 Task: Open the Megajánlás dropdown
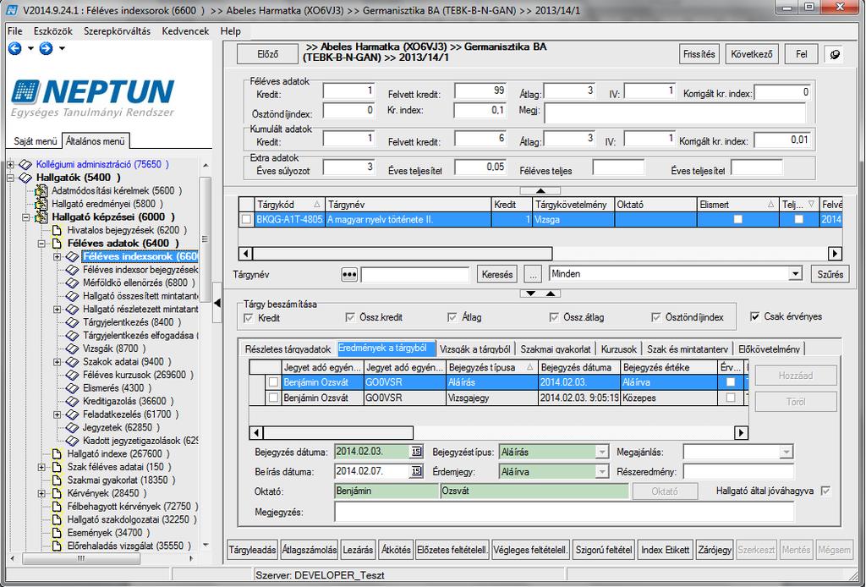point(786,453)
